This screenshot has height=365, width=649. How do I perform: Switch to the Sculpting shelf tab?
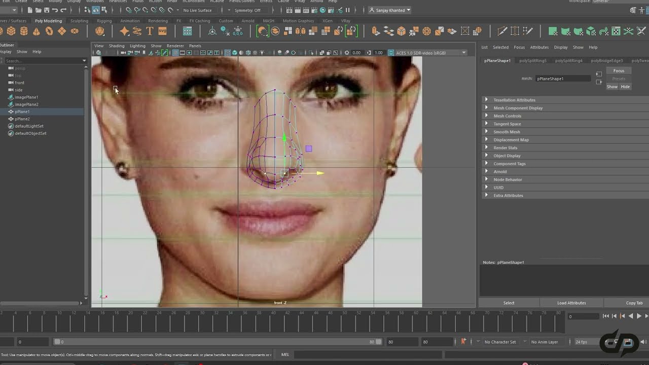(79, 21)
